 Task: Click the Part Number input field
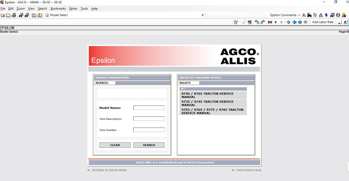click(x=149, y=130)
